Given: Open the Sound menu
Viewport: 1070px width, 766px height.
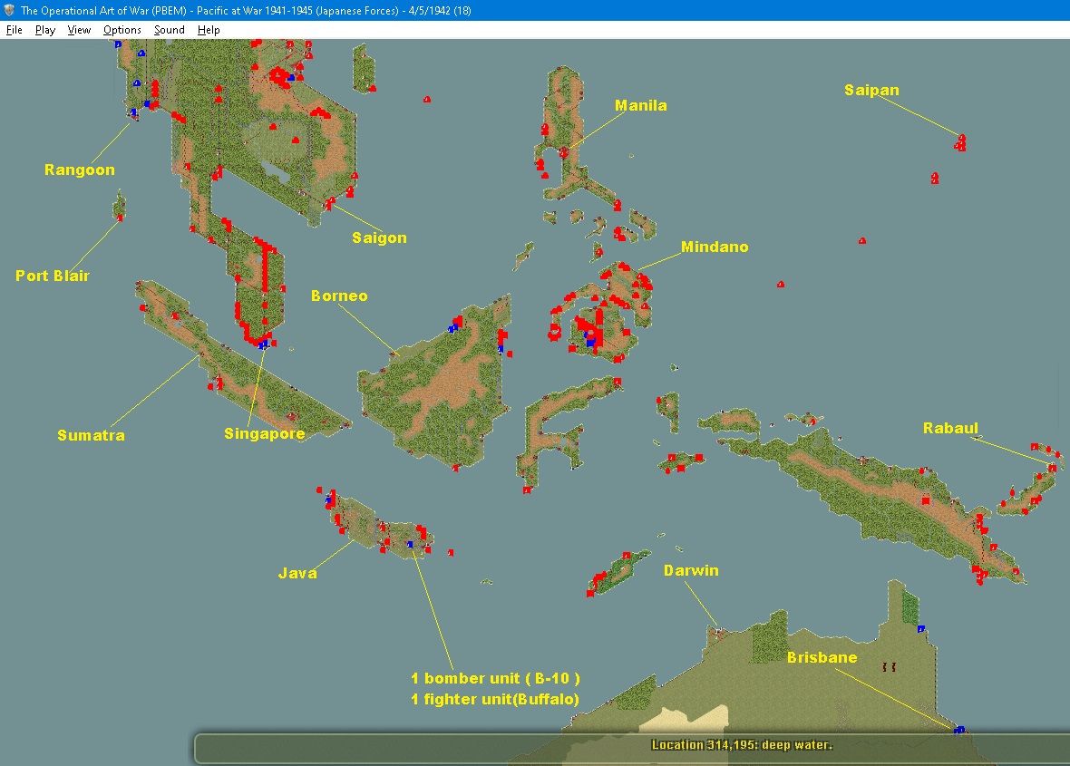Looking at the screenshot, I should coord(170,30).
